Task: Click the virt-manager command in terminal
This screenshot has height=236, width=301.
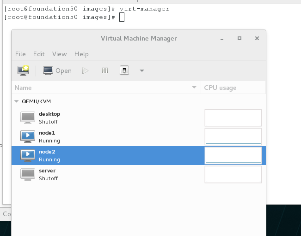Action: tap(145, 9)
